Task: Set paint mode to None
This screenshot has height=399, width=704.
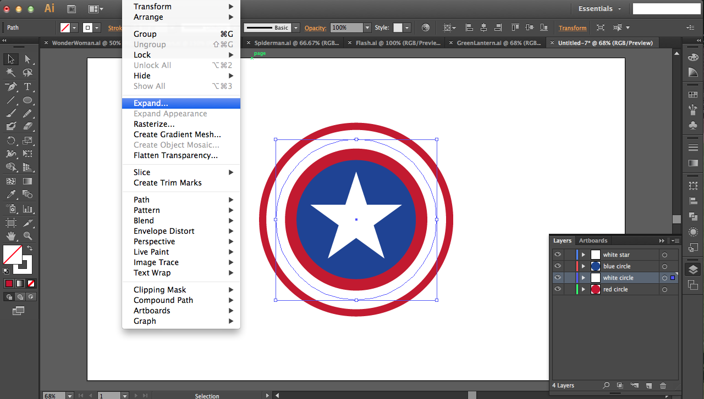Action: [31, 284]
